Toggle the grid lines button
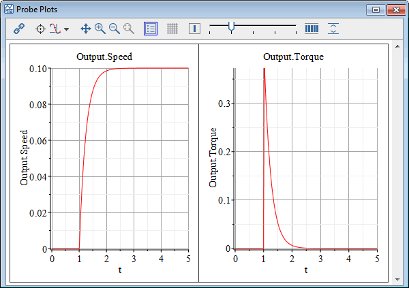 (x=172, y=29)
